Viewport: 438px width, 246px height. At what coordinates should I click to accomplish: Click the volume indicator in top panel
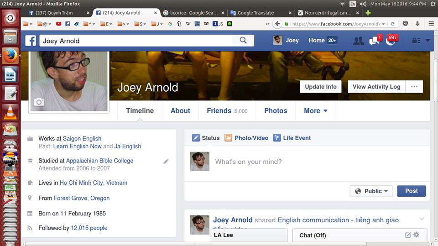click(x=363, y=4)
